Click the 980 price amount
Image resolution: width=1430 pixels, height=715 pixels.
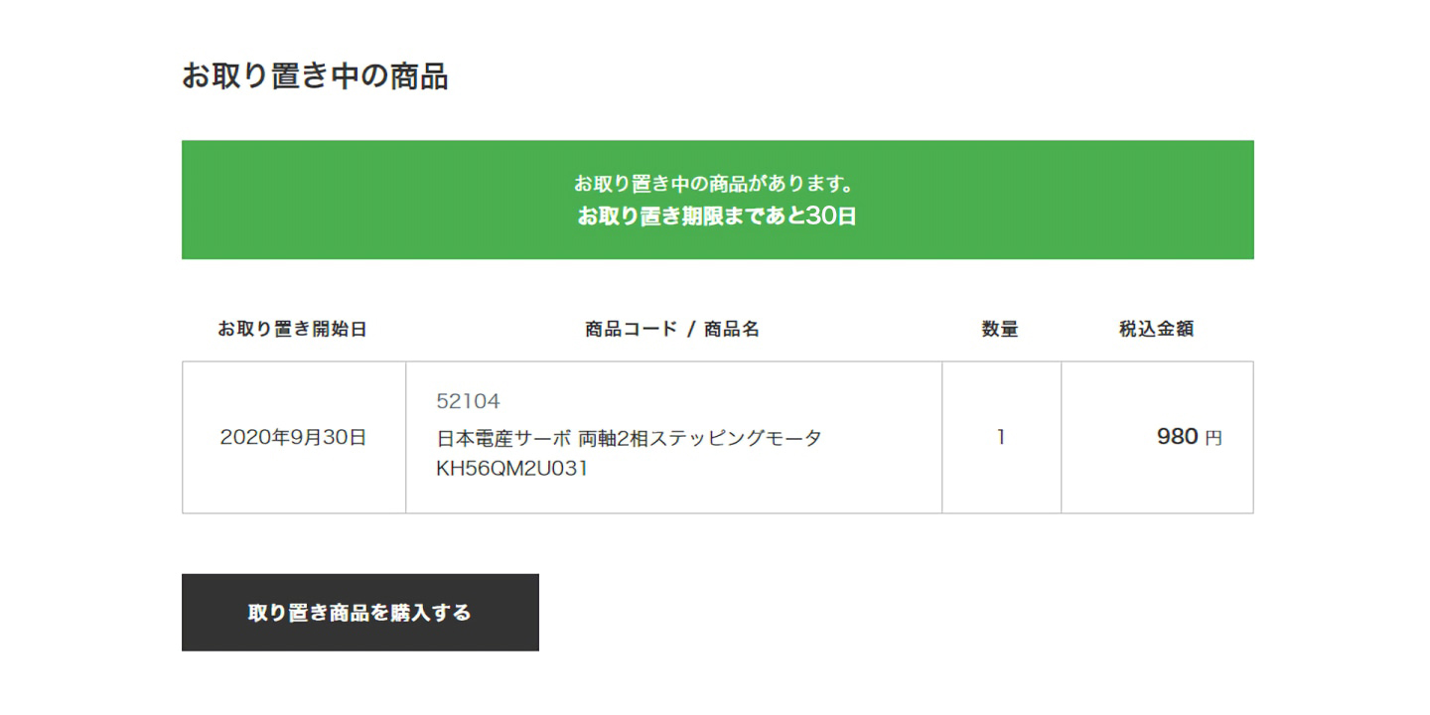pos(1177,437)
